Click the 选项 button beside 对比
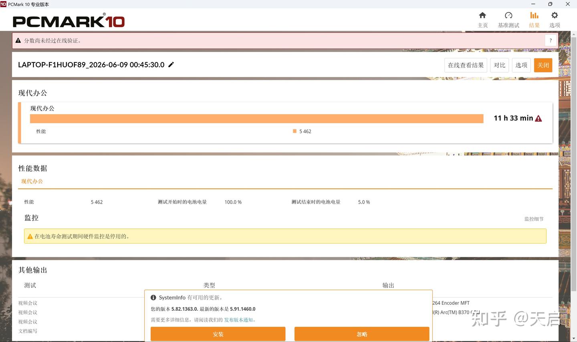 tap(521, 65)
